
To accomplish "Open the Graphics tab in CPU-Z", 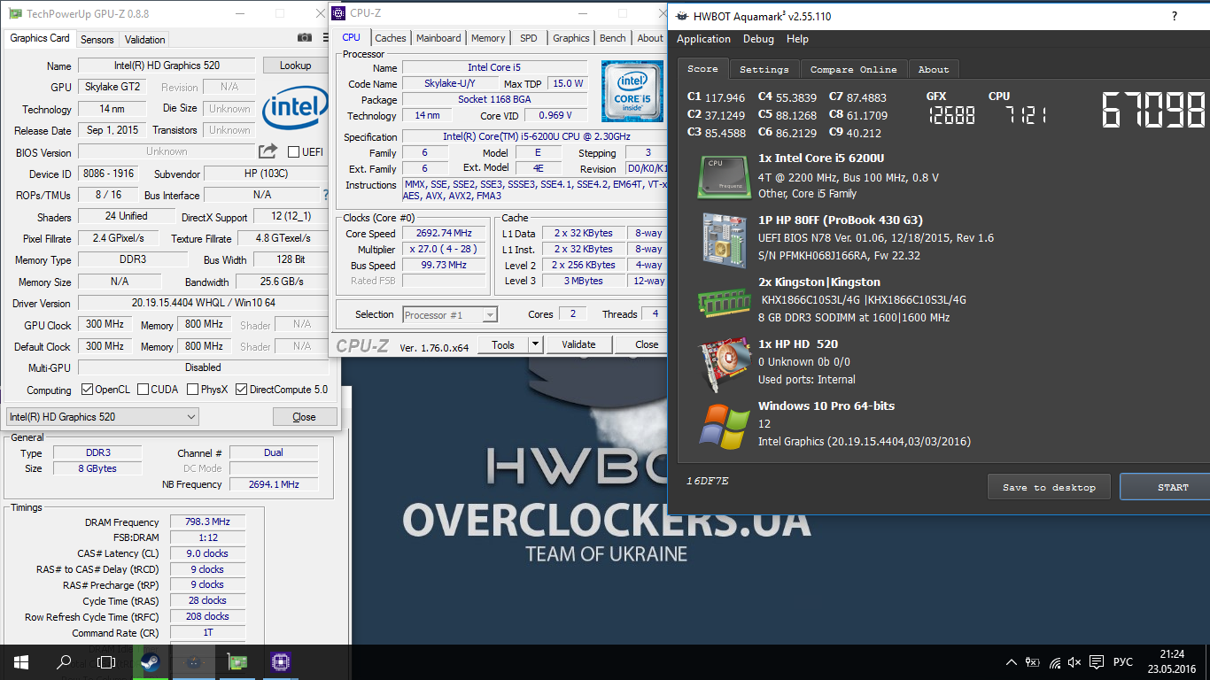I will tap(571, 38).
